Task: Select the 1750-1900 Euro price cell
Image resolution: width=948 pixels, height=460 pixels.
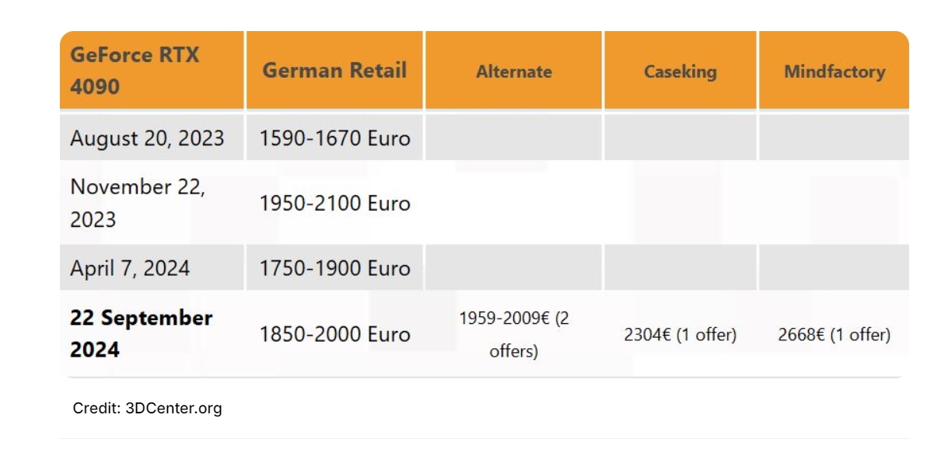Action: (334, 269)
